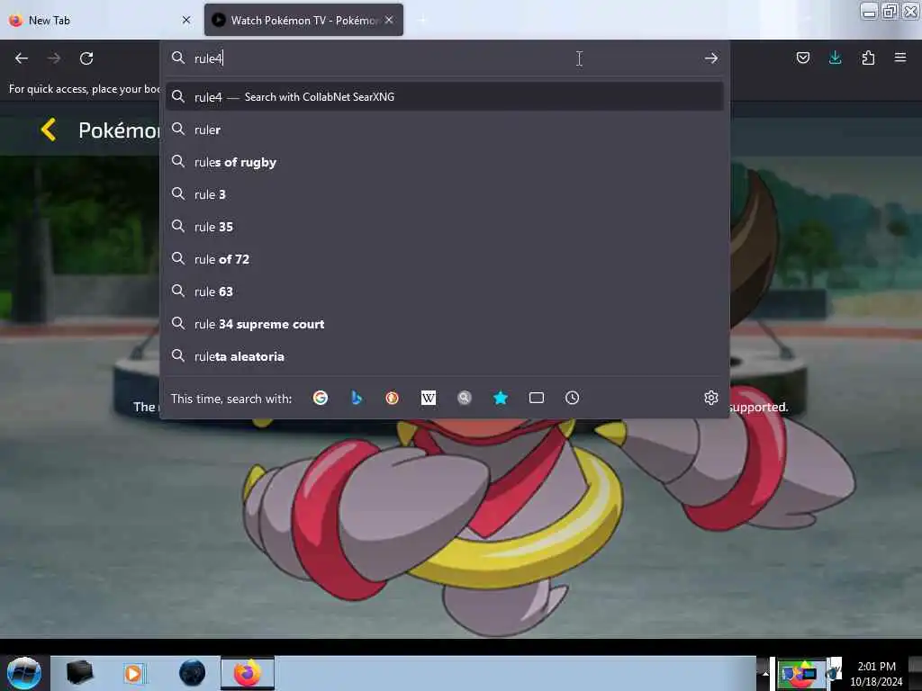Click the Firefox taskbar icon

248,673
